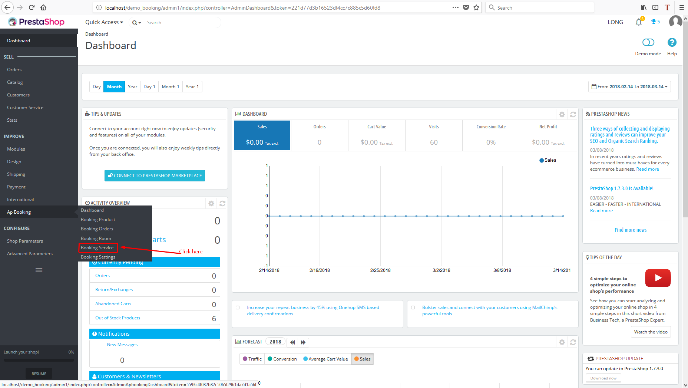Open Forecast panel settings gear
Image resolution: width=688 pixels, height=388 pixels.
coord(562,342)
